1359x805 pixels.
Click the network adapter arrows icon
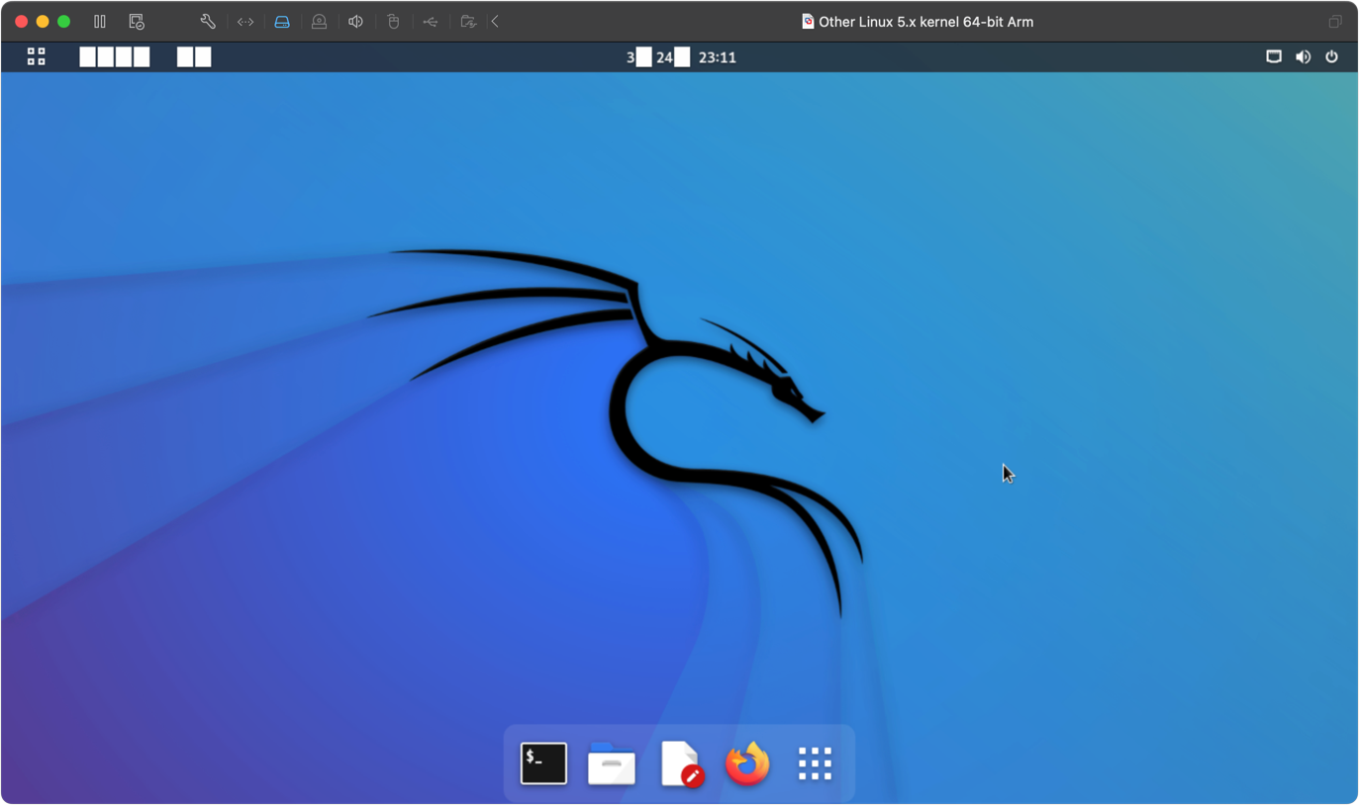pos(245,22)
